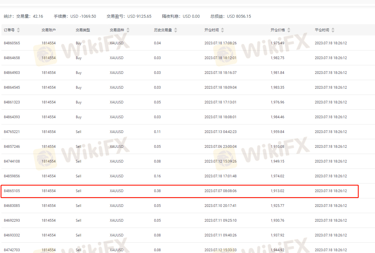Click open time 2023.07.18 17:08:26
The width and height of the screenshot is (375, 253).
coord(220,43)
